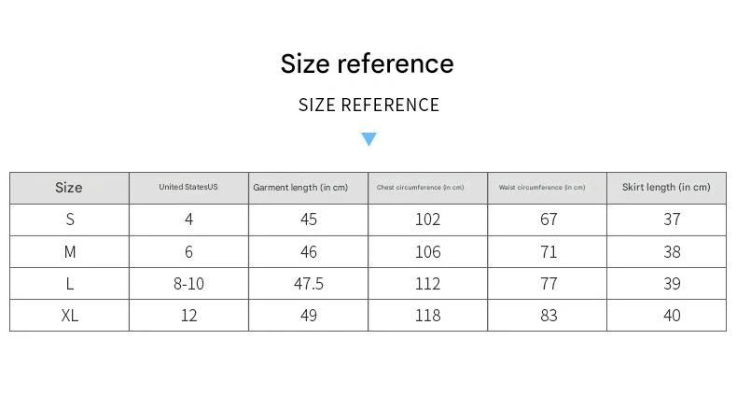Select the 'United StatesUS' column header
Screen dimensions: 737x396
pos(188,188)
